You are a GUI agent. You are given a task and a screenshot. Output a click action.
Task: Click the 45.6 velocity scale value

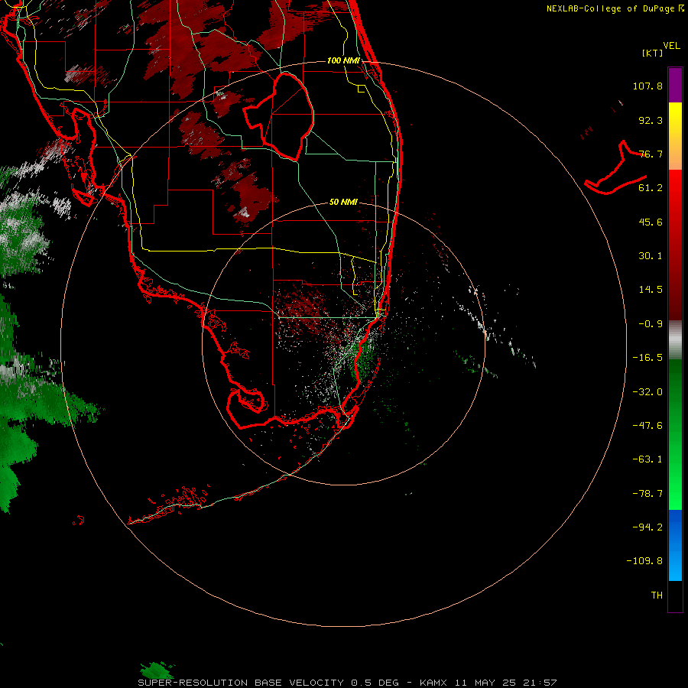[651, 222]
